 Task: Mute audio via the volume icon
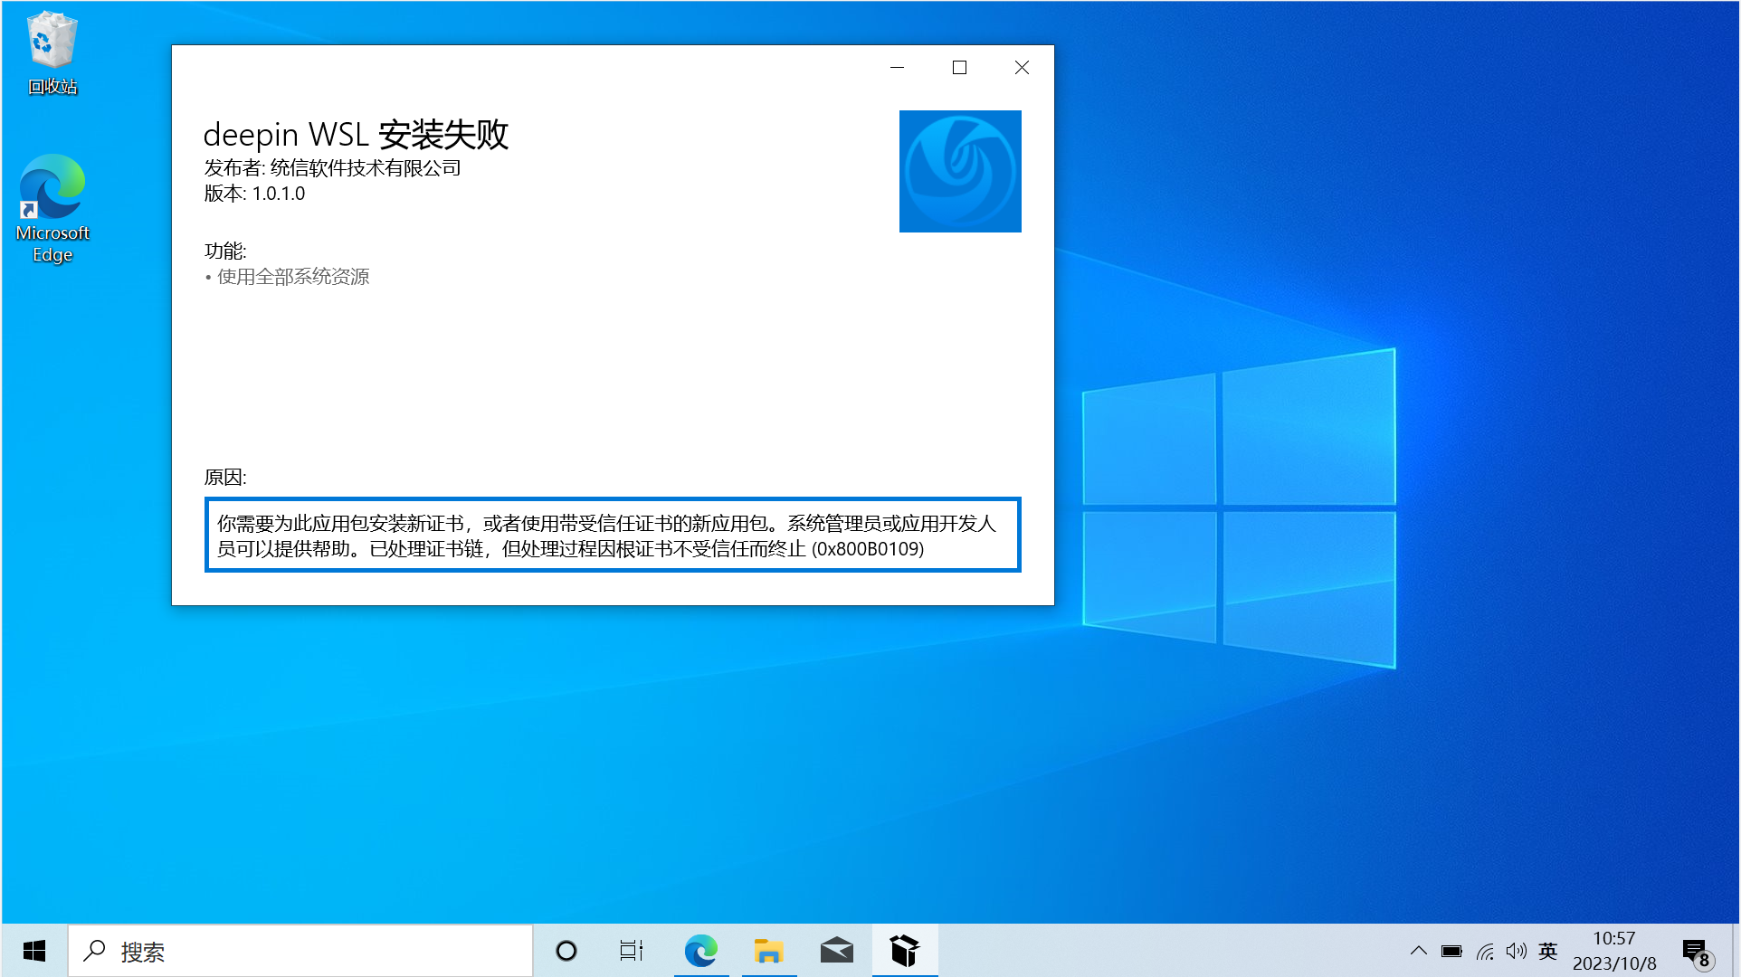click(x=1517, y=951)
